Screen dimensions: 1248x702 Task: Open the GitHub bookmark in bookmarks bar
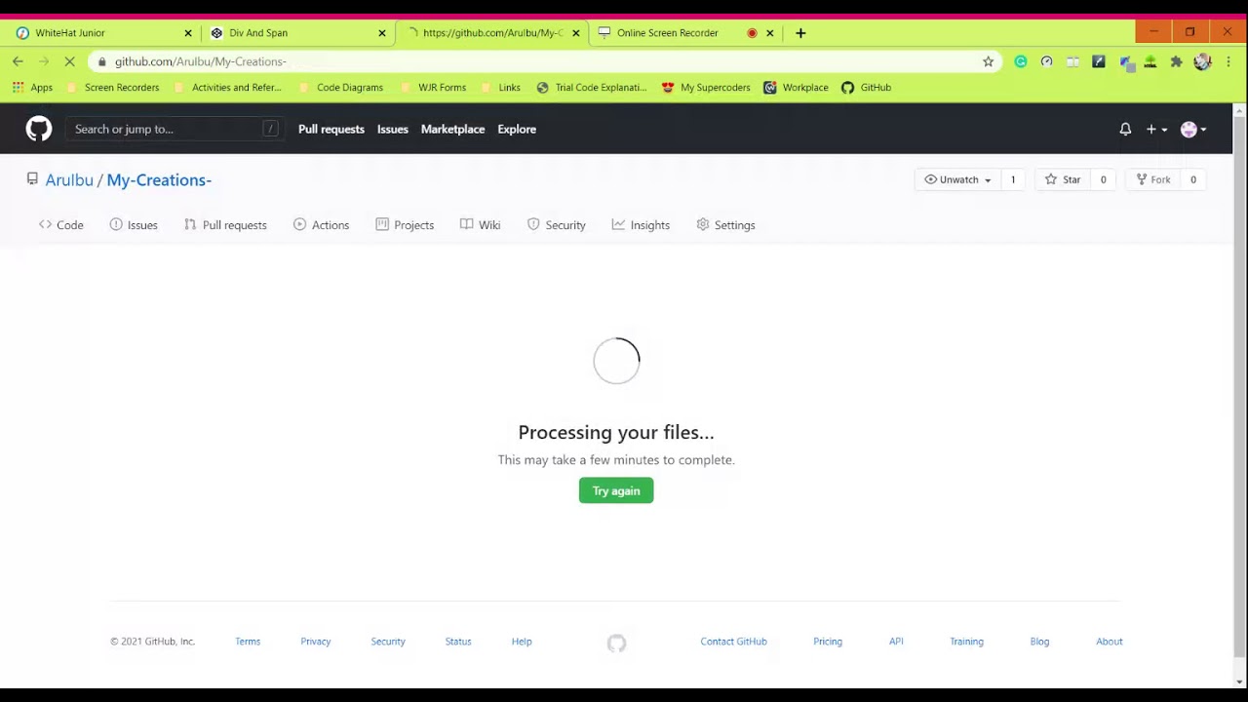[x=866, y=87]
